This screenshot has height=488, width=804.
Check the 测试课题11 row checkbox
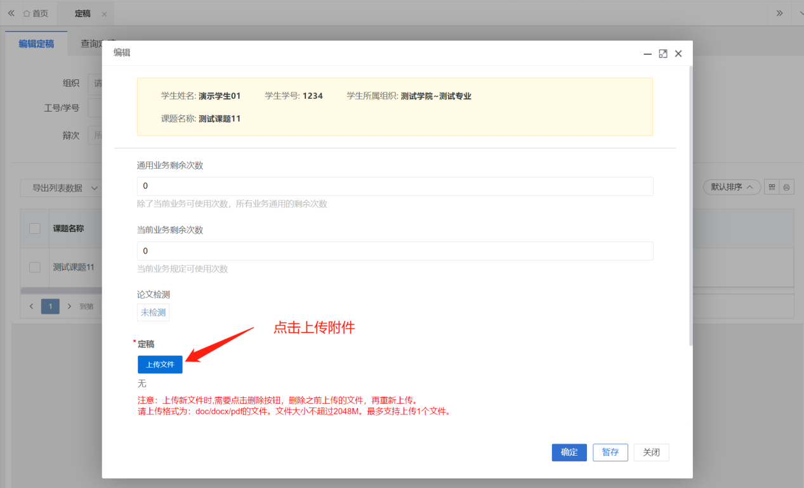coord(35,267)
